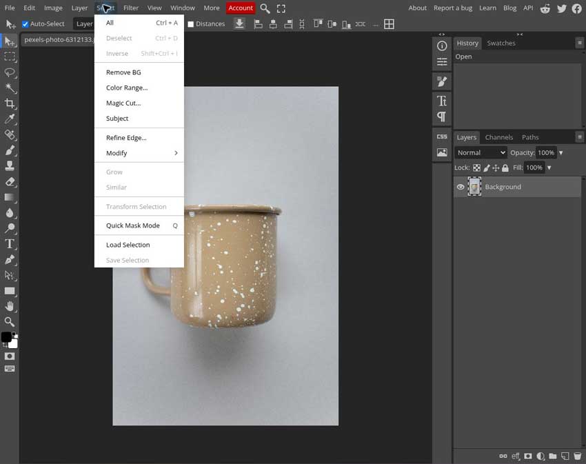Select the Gradient tool
Screen dimensions: 586x464
10,197
